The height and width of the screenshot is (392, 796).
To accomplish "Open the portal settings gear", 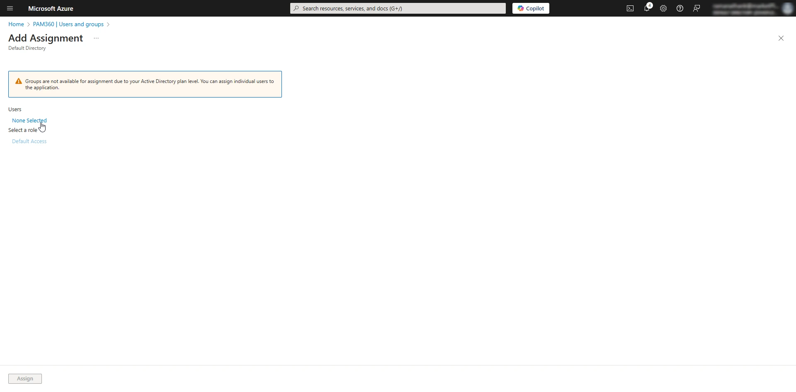I will (663, 8).
